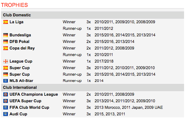Click the FIFA icon next to Audi Cup
Viewport: 187px width, 118px height.
click(x=6, y=114)
